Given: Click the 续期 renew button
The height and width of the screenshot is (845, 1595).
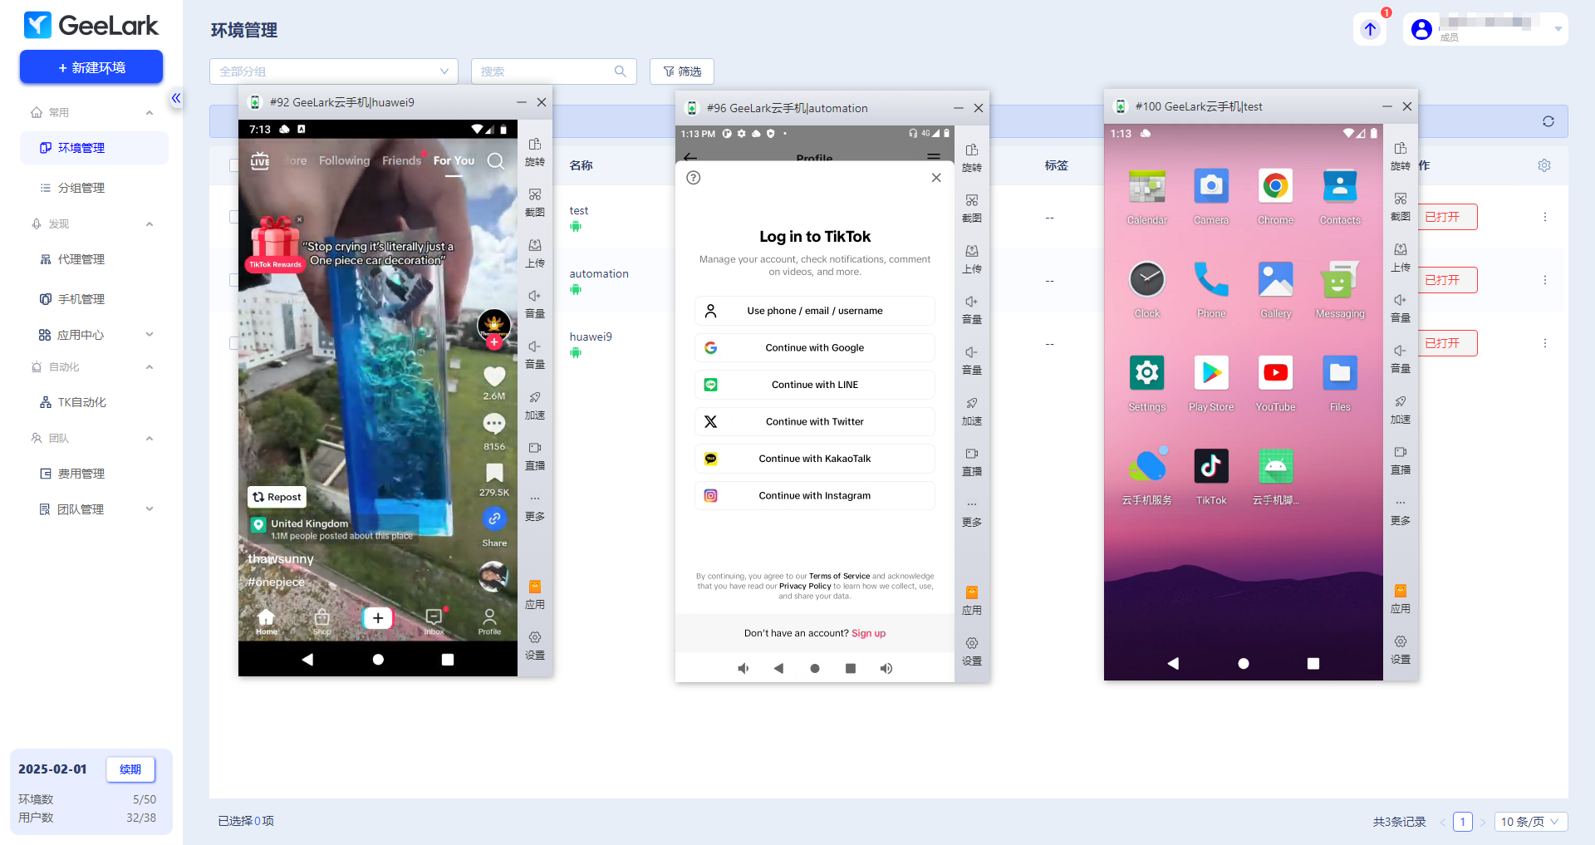Looking at the screenshot, I should 130,769.
